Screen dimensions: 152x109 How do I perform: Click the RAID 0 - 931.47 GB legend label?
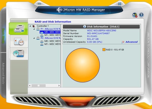coord(115,50)
